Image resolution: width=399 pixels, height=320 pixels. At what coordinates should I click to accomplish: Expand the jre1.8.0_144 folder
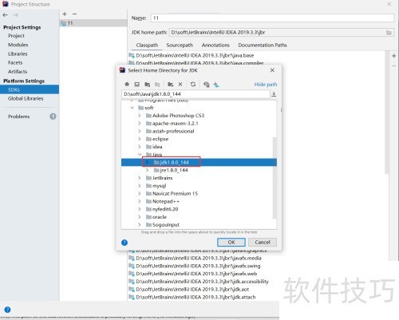point(148,170)
